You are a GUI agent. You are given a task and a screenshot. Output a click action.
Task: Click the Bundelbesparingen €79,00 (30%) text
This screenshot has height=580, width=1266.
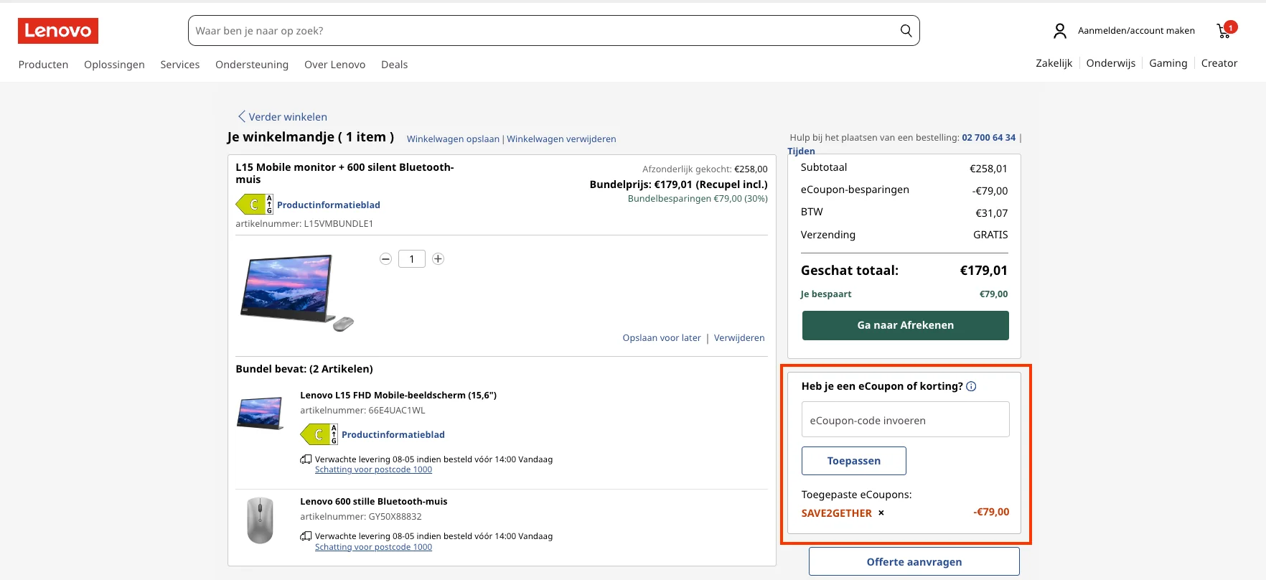coord(698,199)
